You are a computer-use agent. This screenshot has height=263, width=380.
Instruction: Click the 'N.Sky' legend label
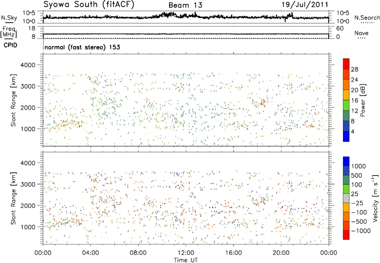click(x=9, y=18)
